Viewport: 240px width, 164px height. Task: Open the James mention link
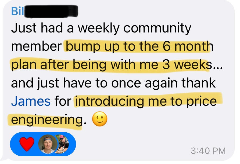coord(31,101)
